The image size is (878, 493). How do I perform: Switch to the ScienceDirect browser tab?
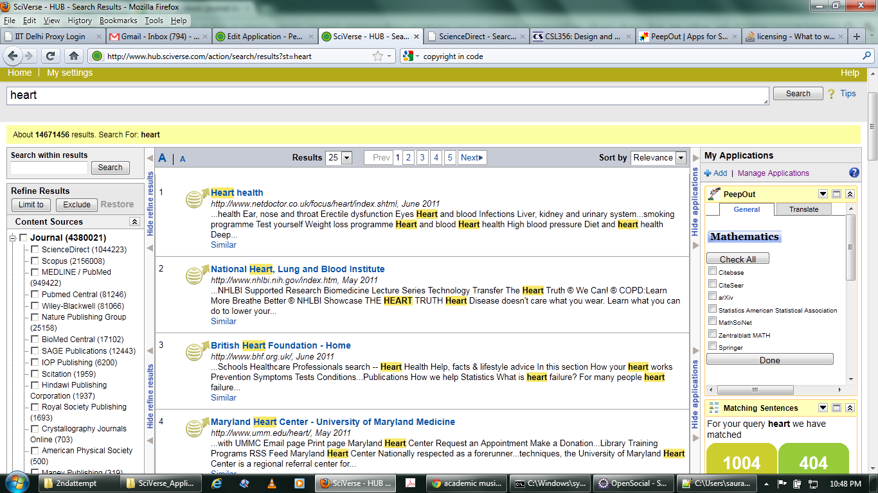coord(477,37)
